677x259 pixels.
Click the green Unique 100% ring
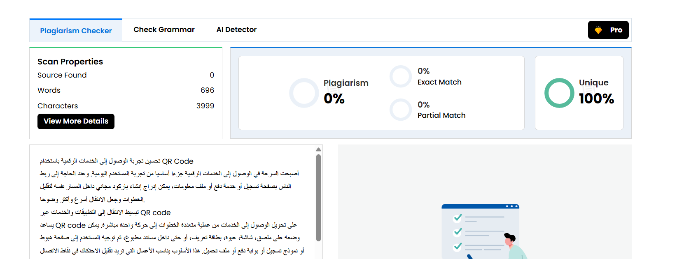click(x=559, y=93)
